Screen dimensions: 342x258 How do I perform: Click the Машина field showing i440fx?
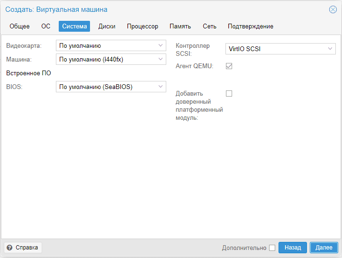111,59
